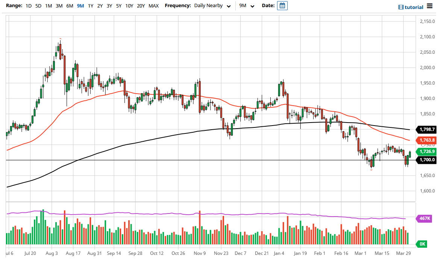This screenshot has width=438, height=259.
Task: Click the 1,900.0 price axis value
Action: (x=427, y=98)
